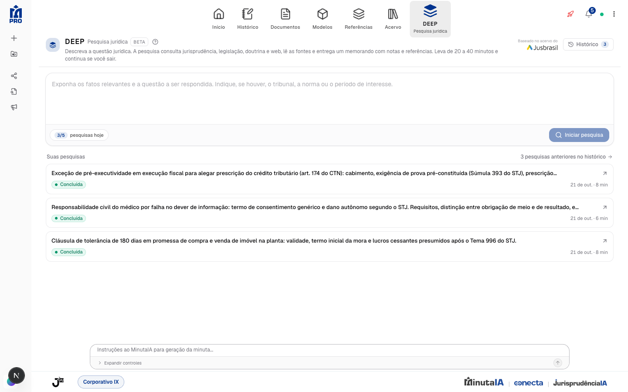
Task: Open the arrow icon for the Cláusula de tolerância search
Action: coord(605,241)
